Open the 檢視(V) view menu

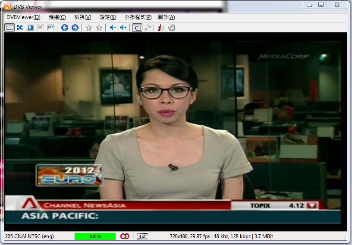coord(83,17)
